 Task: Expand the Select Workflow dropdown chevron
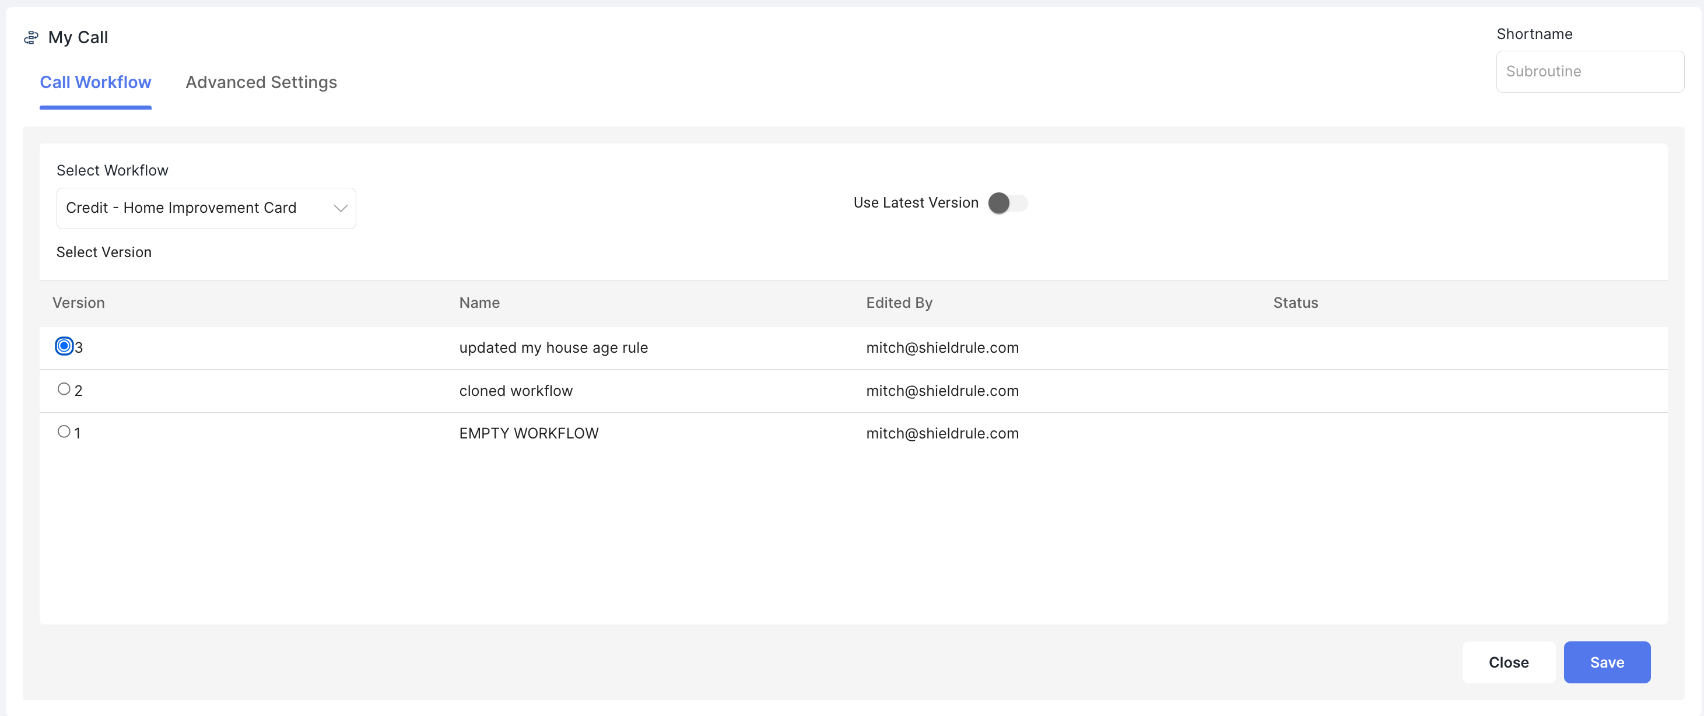pos(340,208)
